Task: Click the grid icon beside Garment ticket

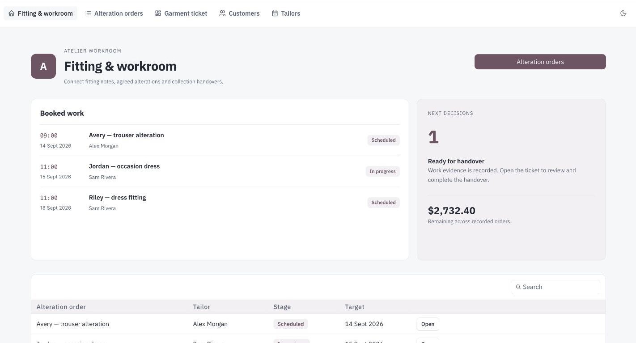Action: pos(158,13)
